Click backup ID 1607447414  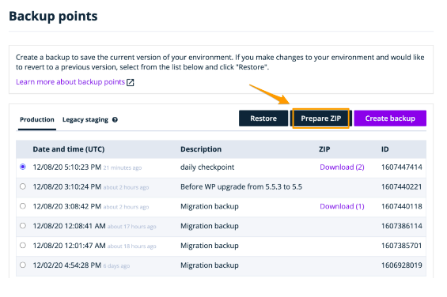pos(402,167)
